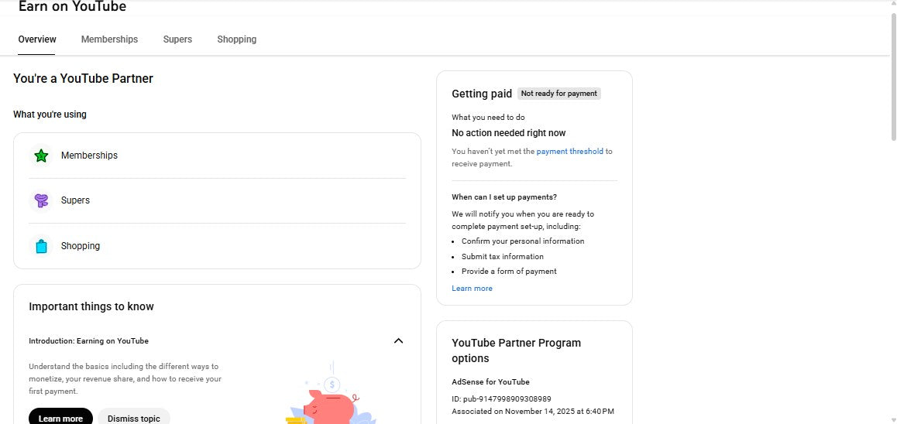The image size is (897, 424).
Task: Click the YouTube Partner Program options heading
Action: (516, 350)
